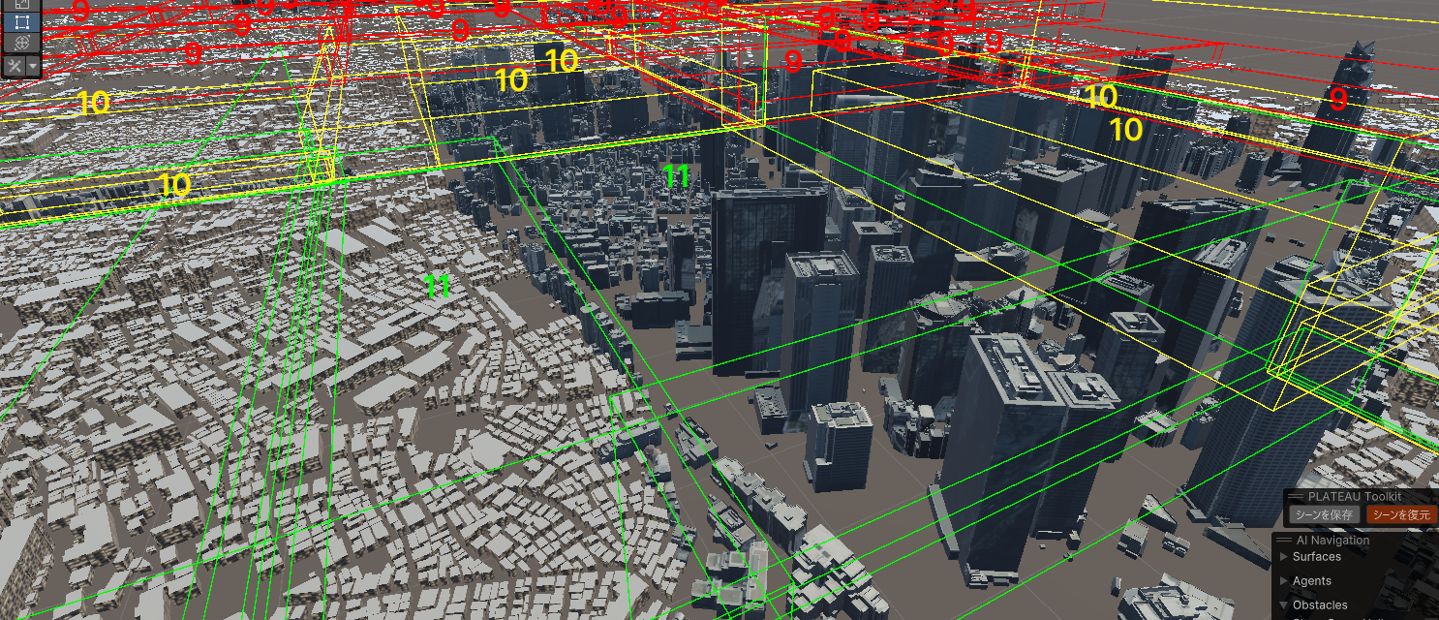Image resolution: width=1439 pixels, height=620 pixels.
Task: Click the AI Navigation overlay title
Action: point(1332,541)
